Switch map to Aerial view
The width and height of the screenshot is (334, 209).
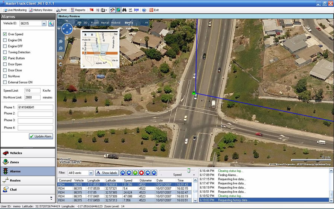tap(105, 23)
